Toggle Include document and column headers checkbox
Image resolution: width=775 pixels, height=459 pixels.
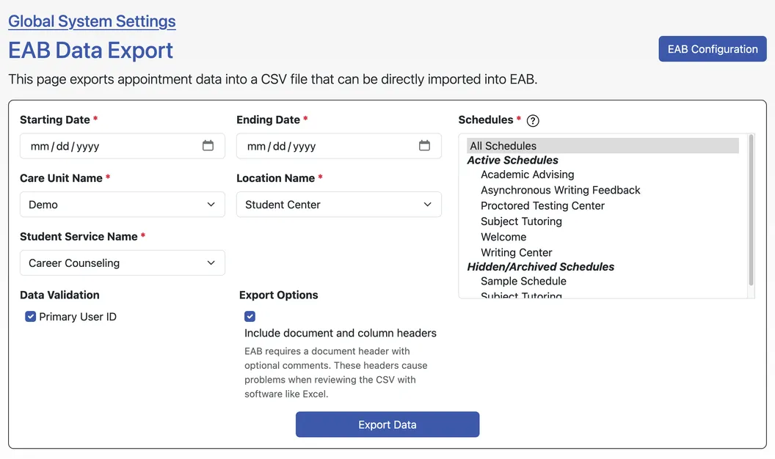pos(250,316)
